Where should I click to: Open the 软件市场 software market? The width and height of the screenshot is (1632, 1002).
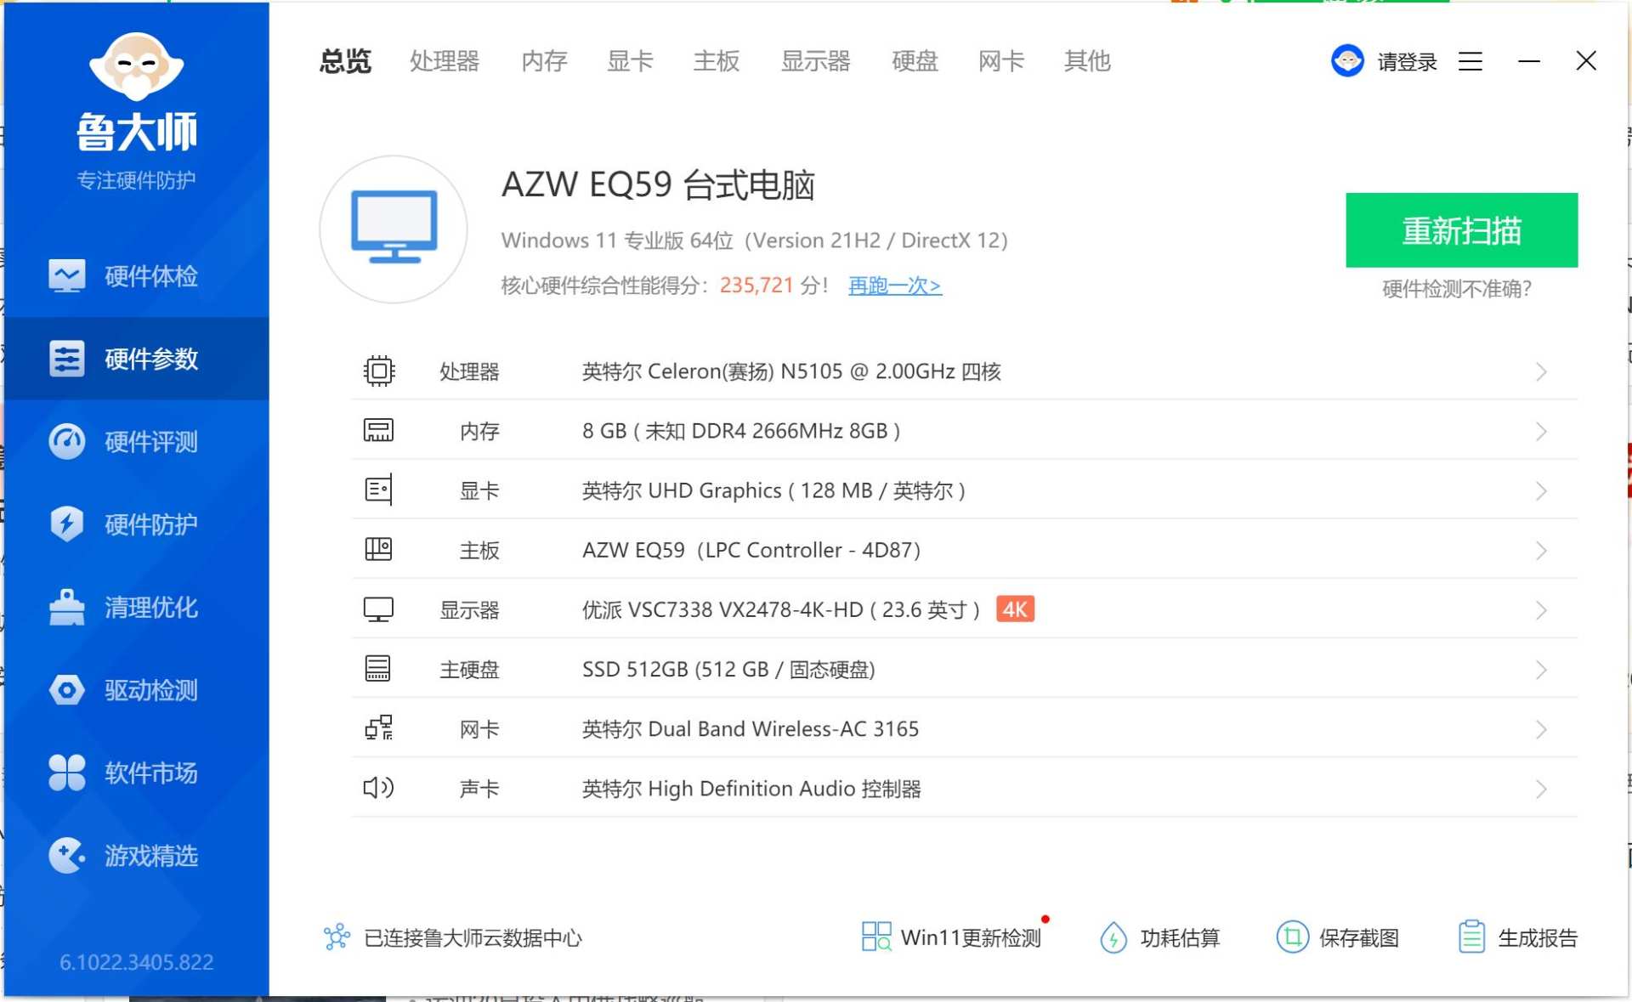click(136, 773)
